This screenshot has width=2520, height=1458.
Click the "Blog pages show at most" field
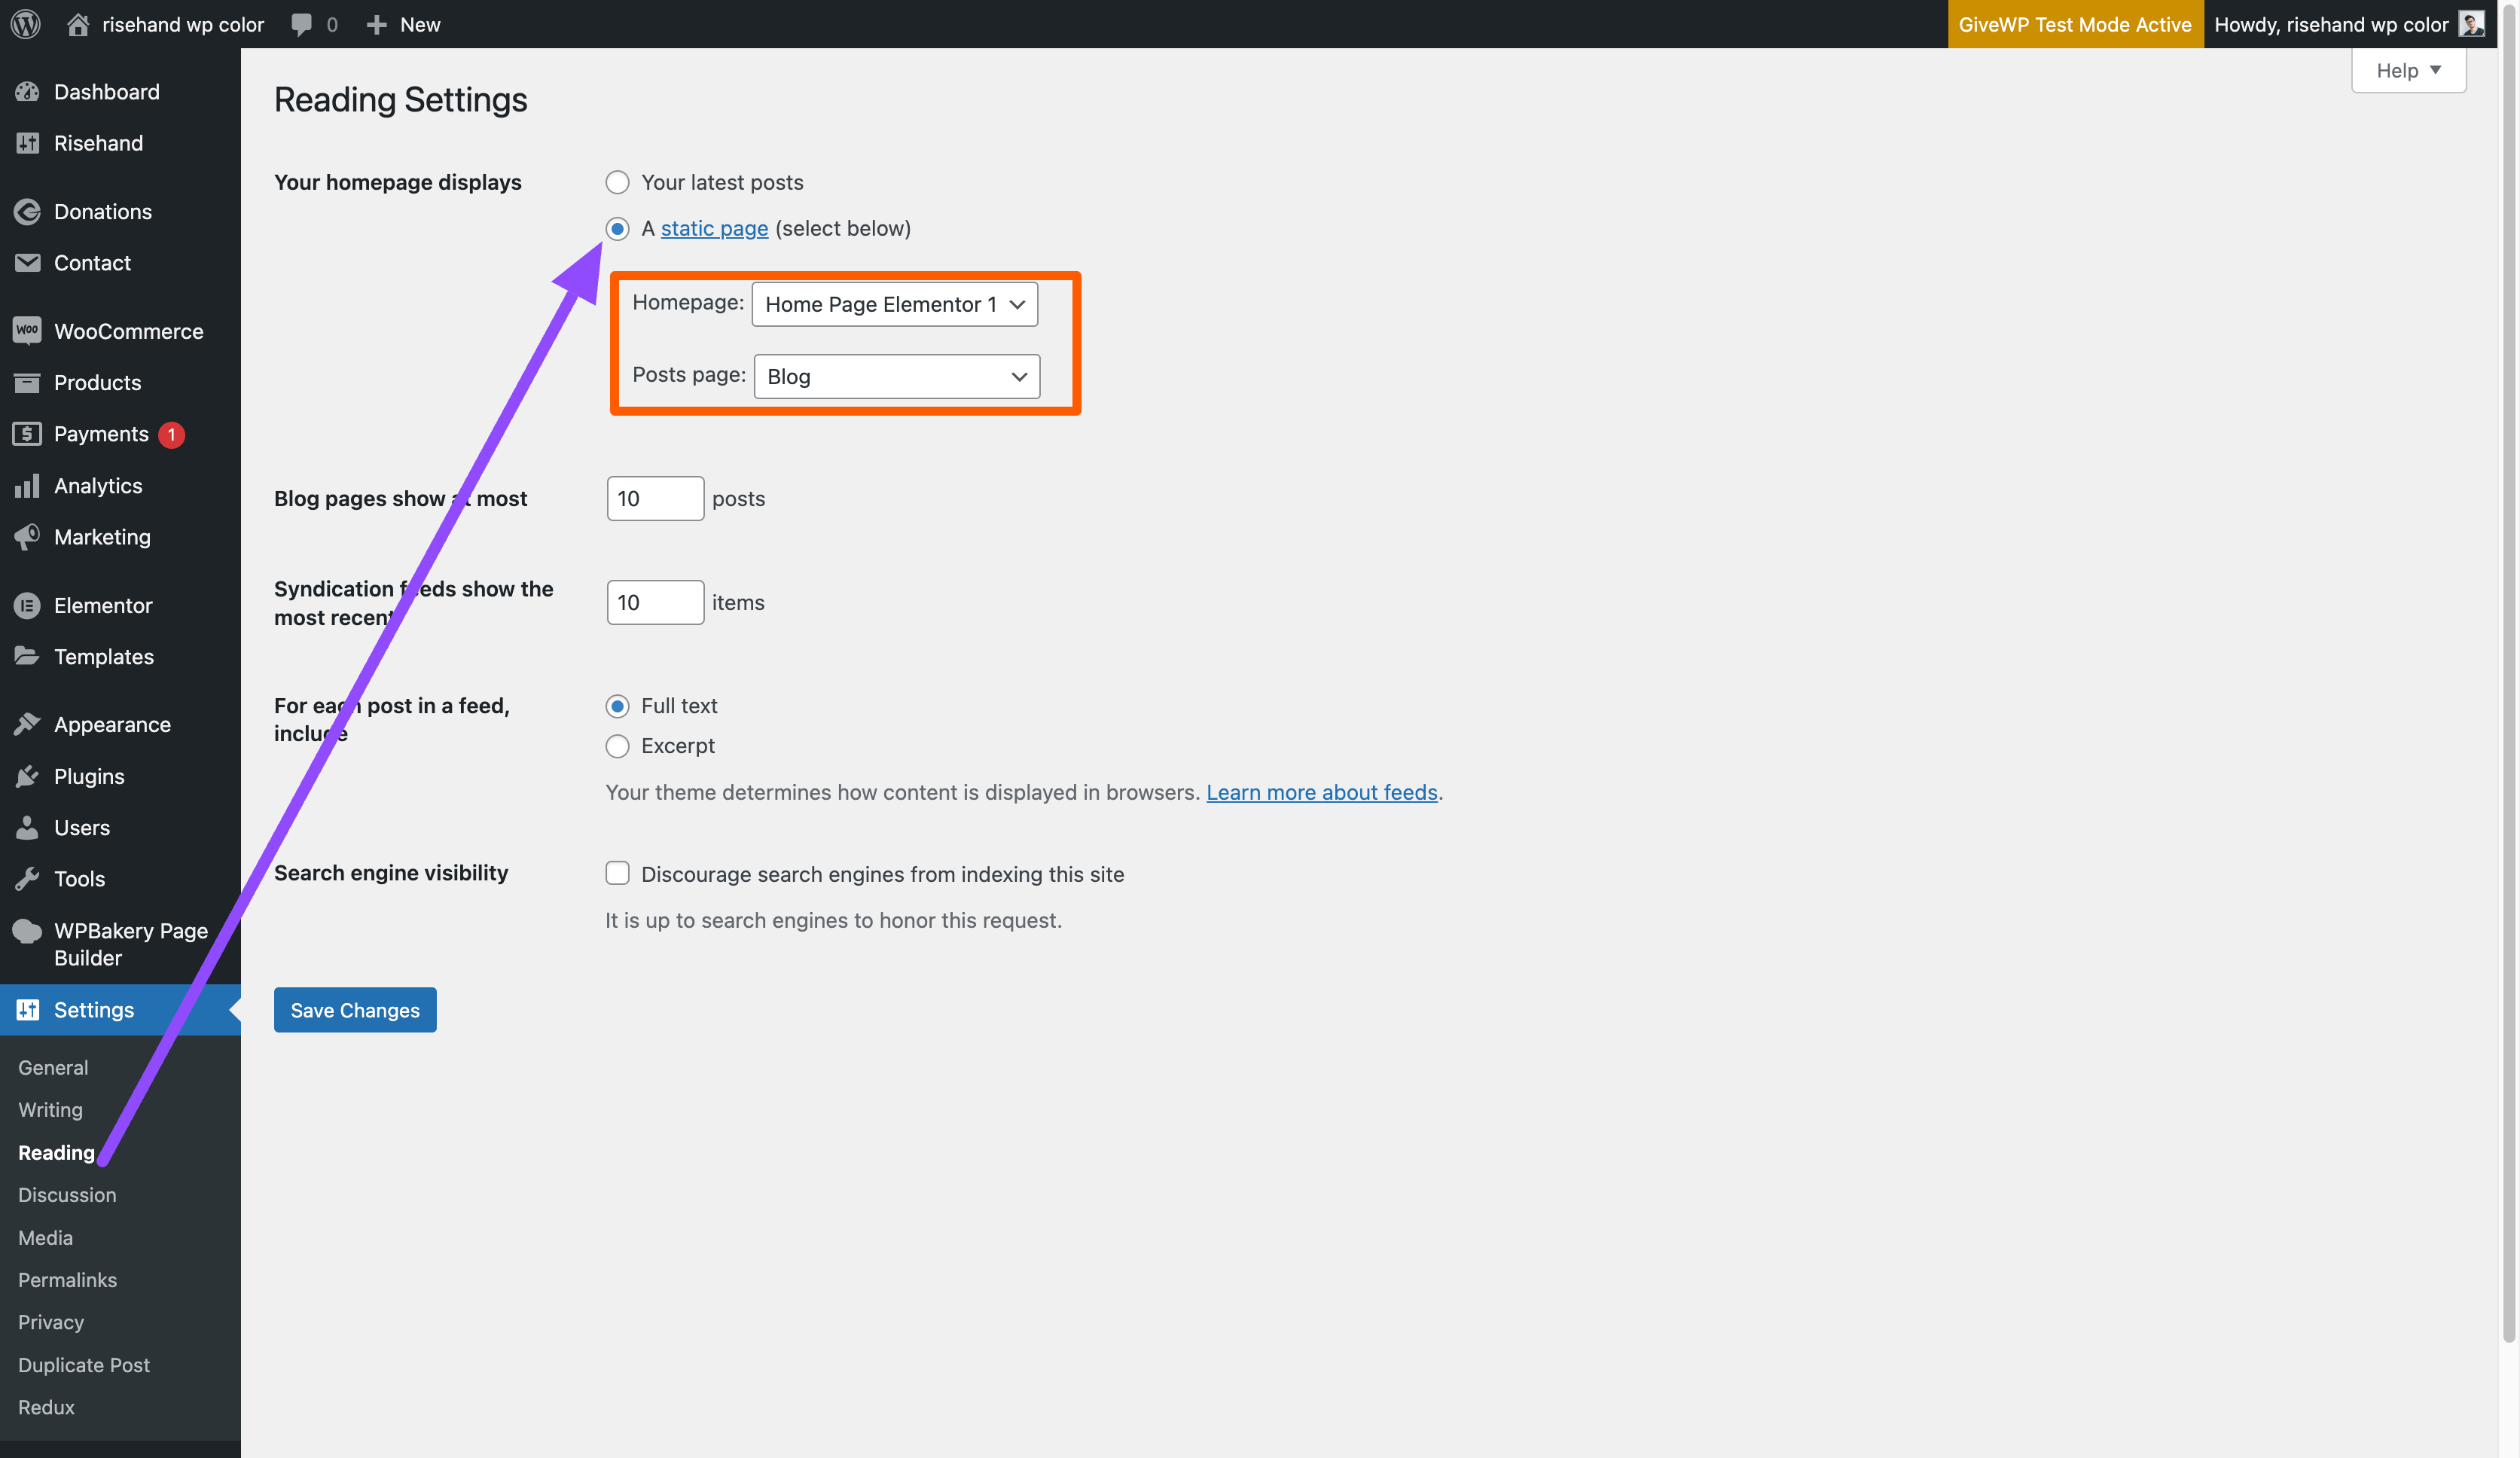point(655,498)
